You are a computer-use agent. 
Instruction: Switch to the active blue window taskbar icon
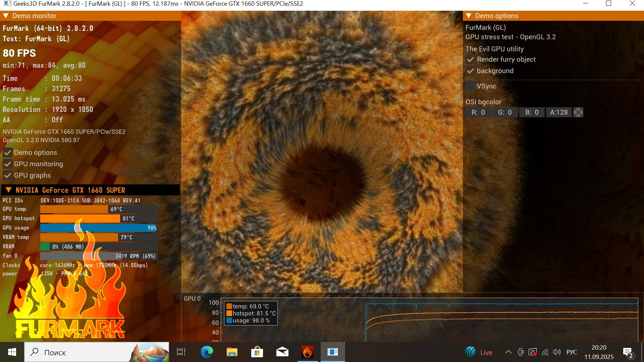pos(333,352)
